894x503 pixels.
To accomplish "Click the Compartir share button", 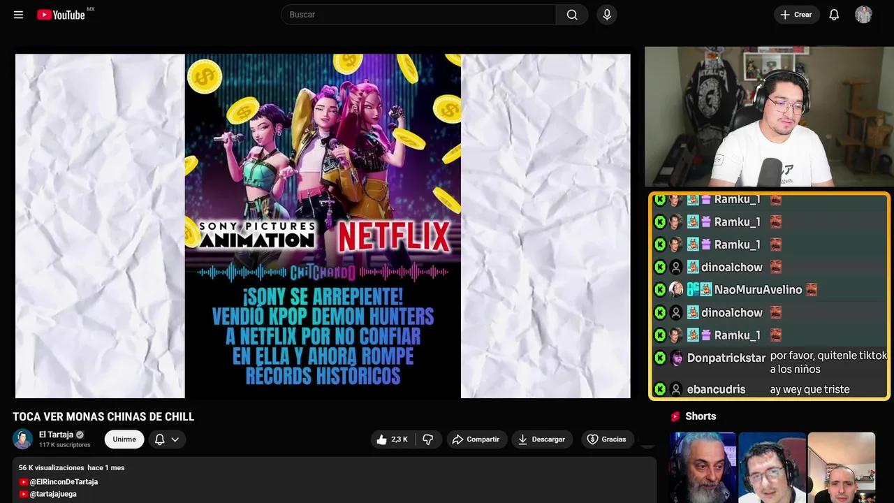I will point(477,439).
